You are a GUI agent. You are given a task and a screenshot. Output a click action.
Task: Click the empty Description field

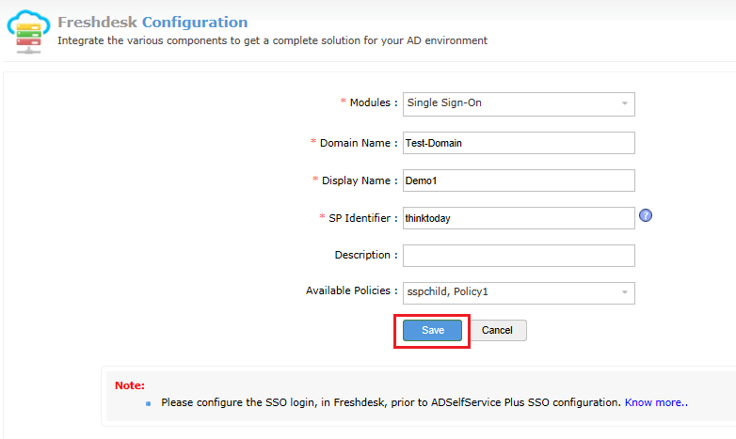click(x=519, y=256)
